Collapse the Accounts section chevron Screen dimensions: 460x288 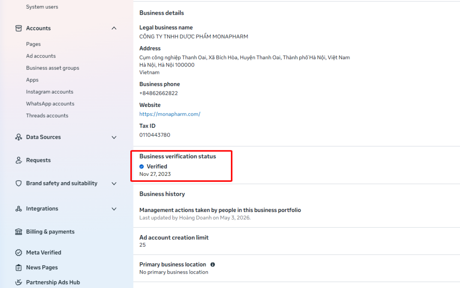pyautogui.click(x=114, y=28)
